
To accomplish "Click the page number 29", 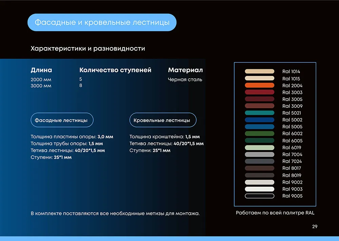I will 315,227.
